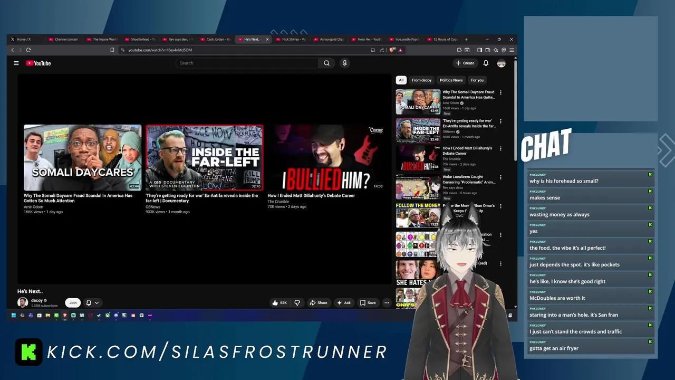Dislike the video with thumbs down
The height and width of the screenshot is (380, 675).
[297, 303]
